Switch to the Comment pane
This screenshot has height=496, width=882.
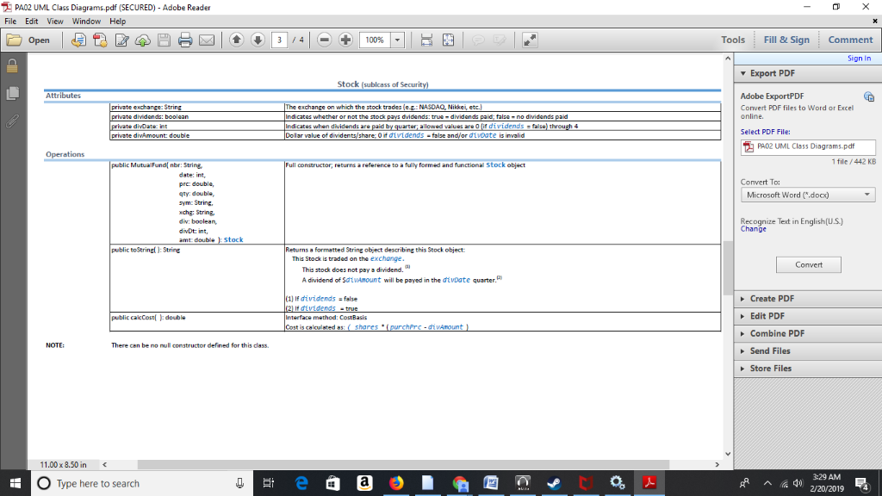(849, 39)
